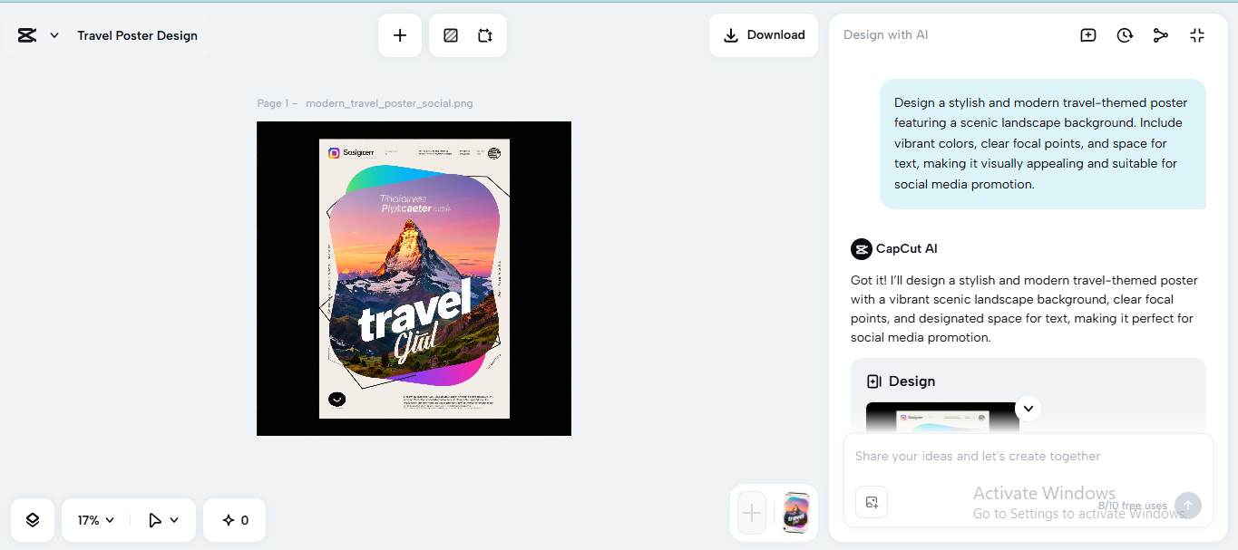Viewport: 1238px width, 550px height.
Task: Attach an image to the prompt
Action: (x=872, y=502)
